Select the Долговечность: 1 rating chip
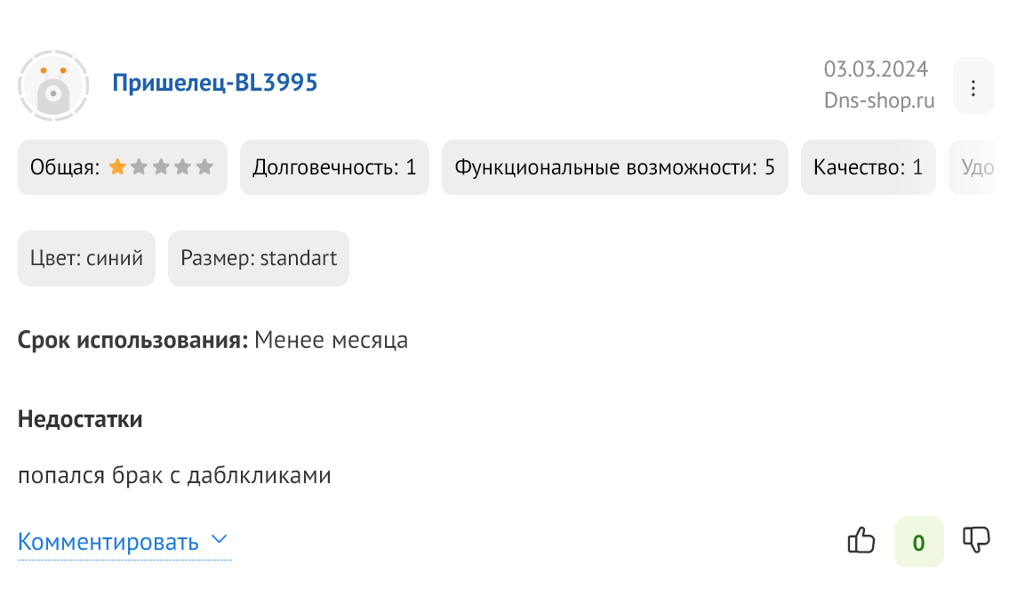This screenshot has width=1009, height=597. [x=334, y=167]
